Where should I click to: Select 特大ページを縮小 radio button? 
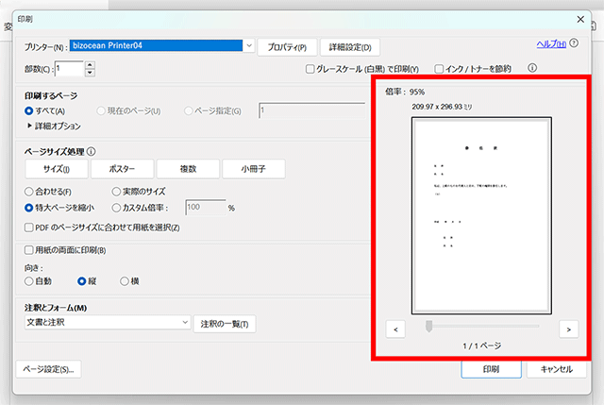point(29,208)
